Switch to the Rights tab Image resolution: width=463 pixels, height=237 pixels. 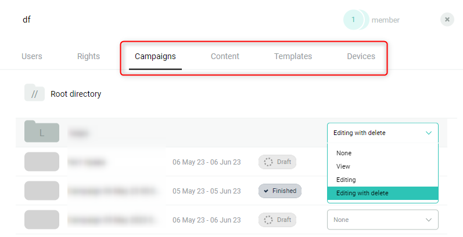tap(88, 56)
